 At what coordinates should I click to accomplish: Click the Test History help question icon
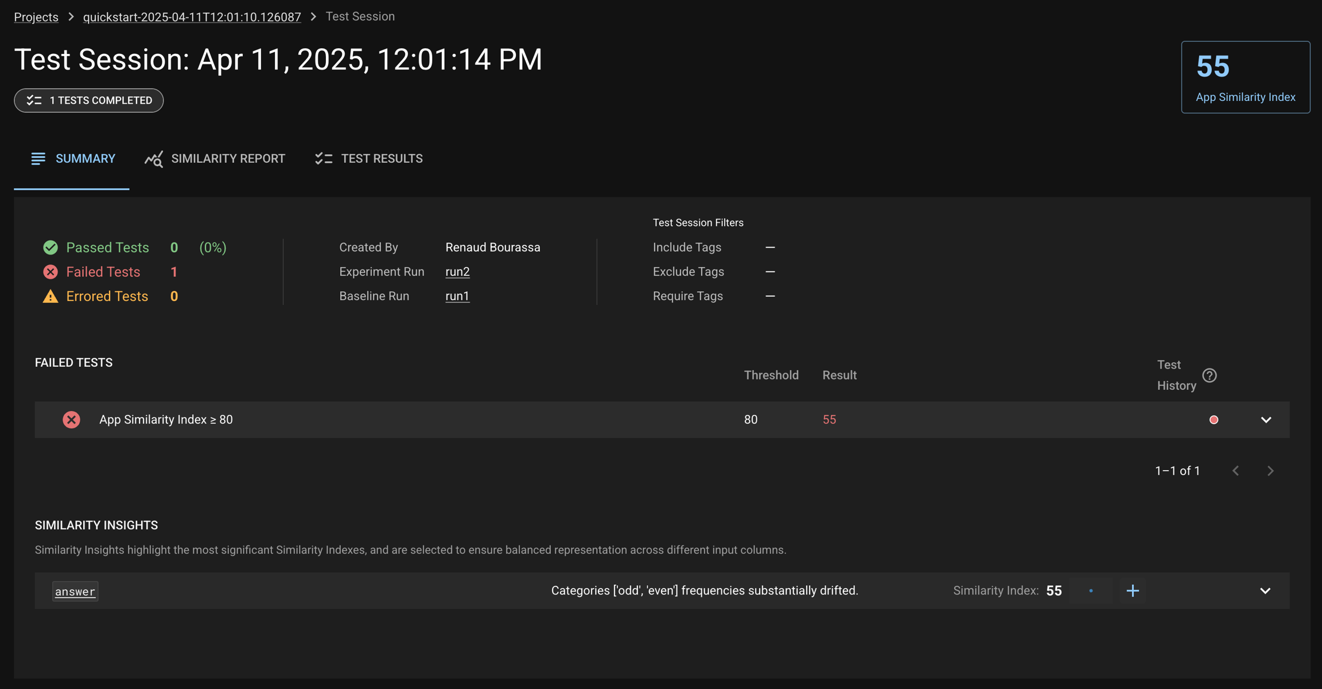(1210, 375)
